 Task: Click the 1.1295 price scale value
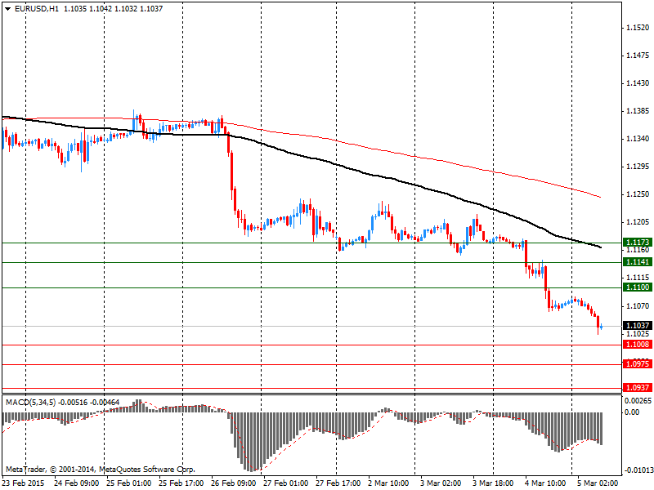pyautogui.click(x=638, y=167)
